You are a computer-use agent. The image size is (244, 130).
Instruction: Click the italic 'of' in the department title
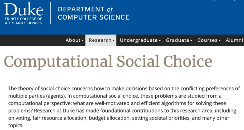click(x=110, y=10)
